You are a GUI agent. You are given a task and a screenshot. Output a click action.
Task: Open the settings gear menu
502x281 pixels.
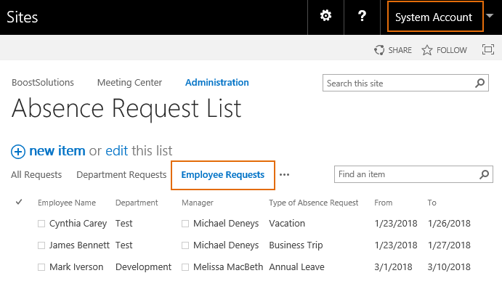point(325,16)
